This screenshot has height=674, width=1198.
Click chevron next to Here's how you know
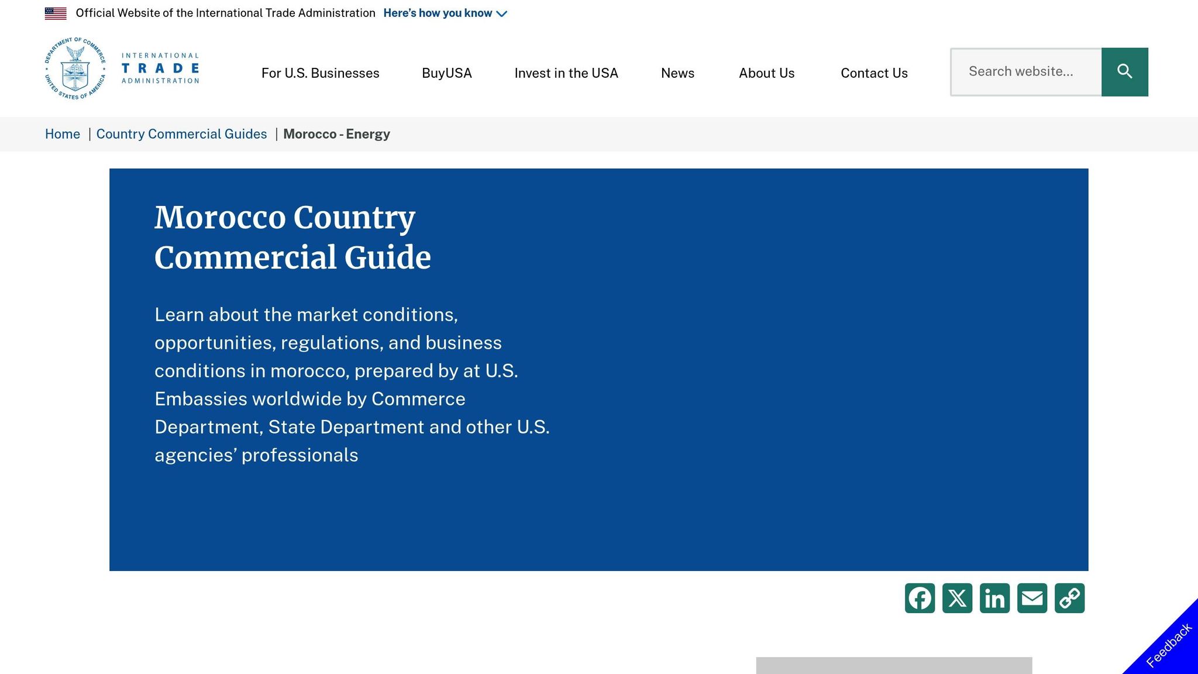(x=502, y=13)
